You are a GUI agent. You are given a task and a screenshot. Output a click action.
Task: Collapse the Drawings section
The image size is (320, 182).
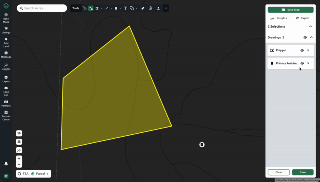point(311,37)
